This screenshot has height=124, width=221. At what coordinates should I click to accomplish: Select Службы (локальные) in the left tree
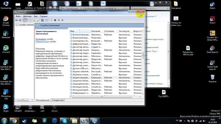click(x=25, y=25)
